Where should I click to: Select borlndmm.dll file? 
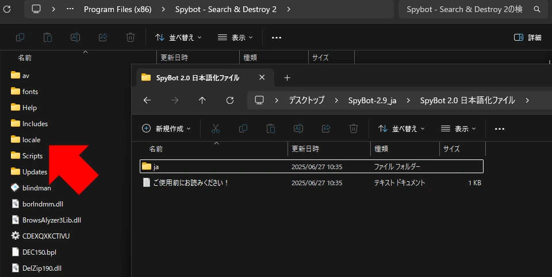coord(37,204)
